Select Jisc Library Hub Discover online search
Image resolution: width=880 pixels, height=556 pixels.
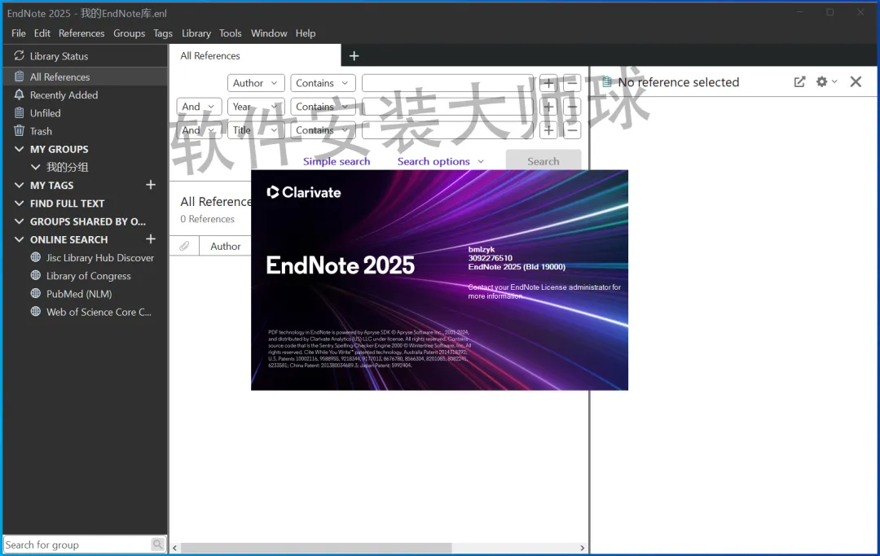coord(100,258)
